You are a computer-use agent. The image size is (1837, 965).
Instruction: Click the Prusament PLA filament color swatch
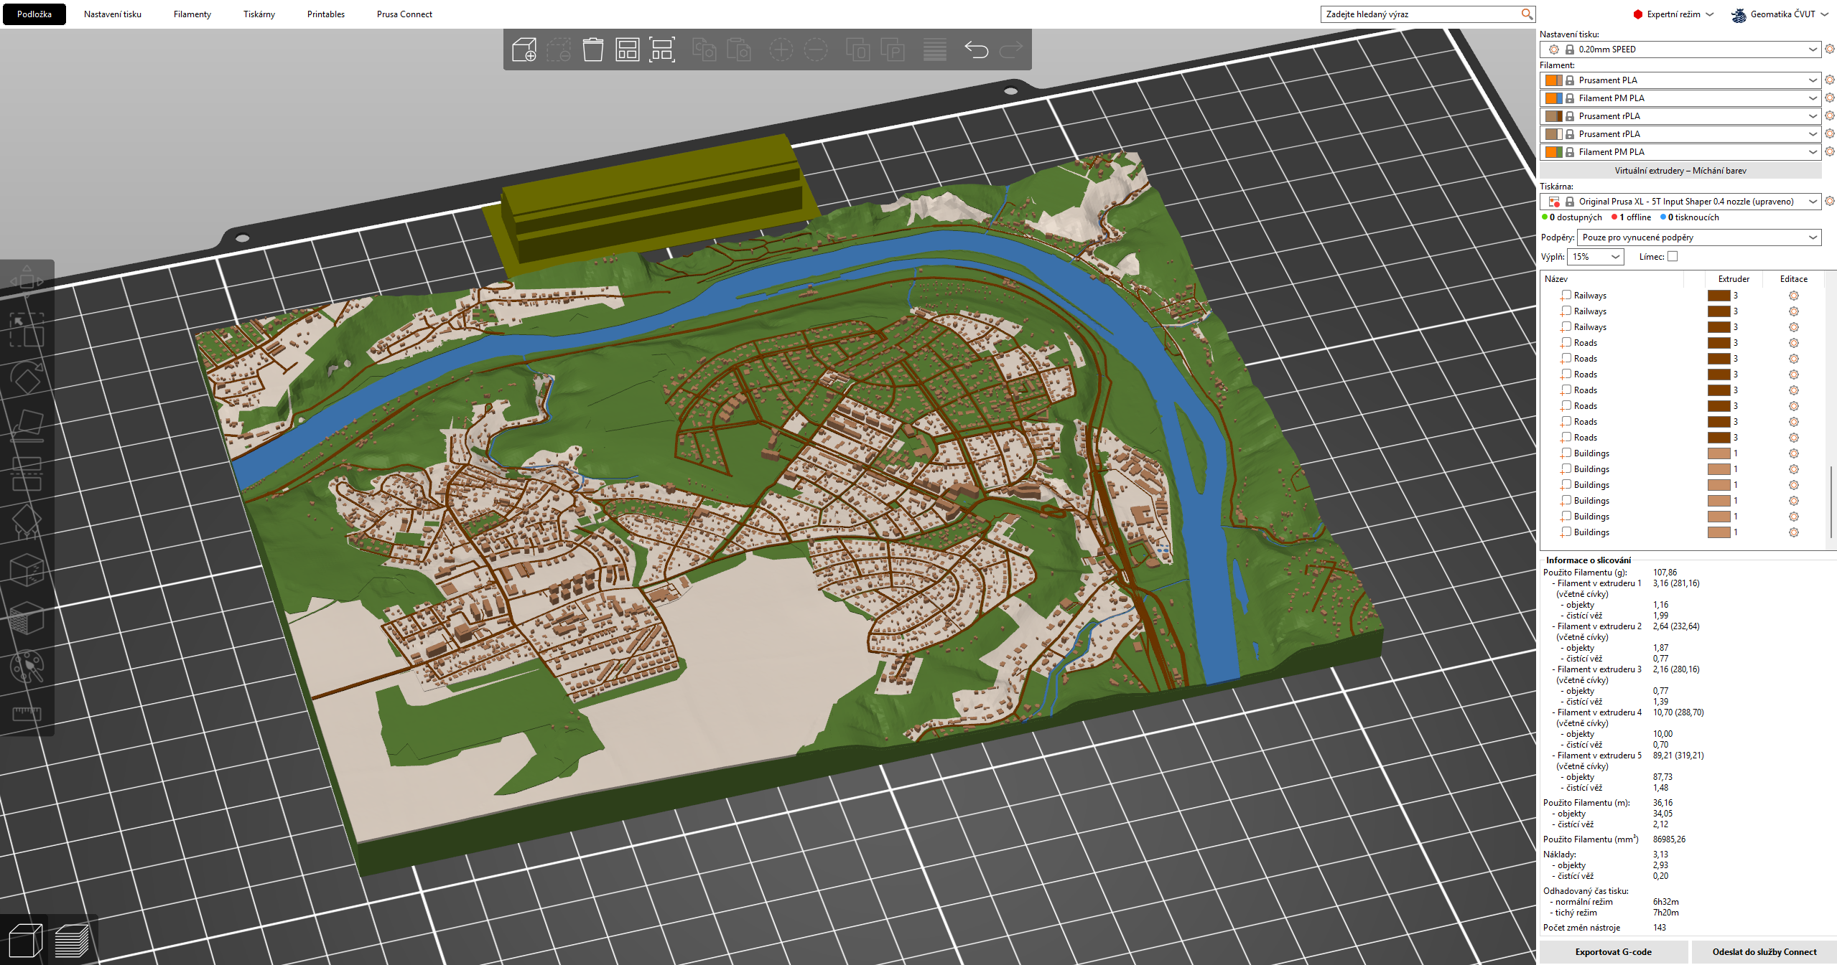(1553, 80)
